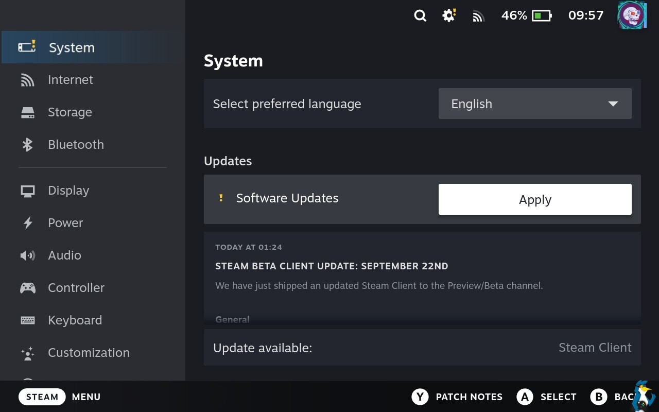659x412 pixels.
Task: Select the Customization sparkle icon
Action: 28,353
